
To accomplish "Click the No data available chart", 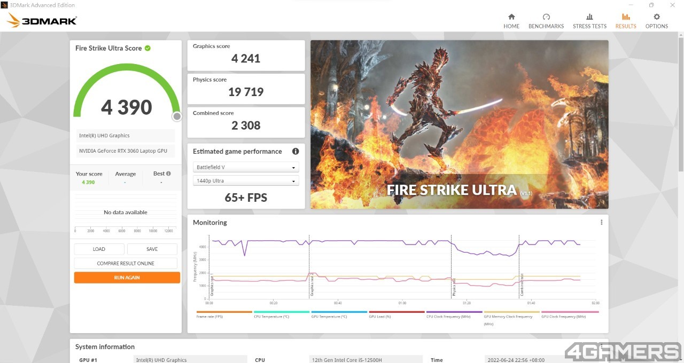I will pyautogui.click(x=126, y=212).
